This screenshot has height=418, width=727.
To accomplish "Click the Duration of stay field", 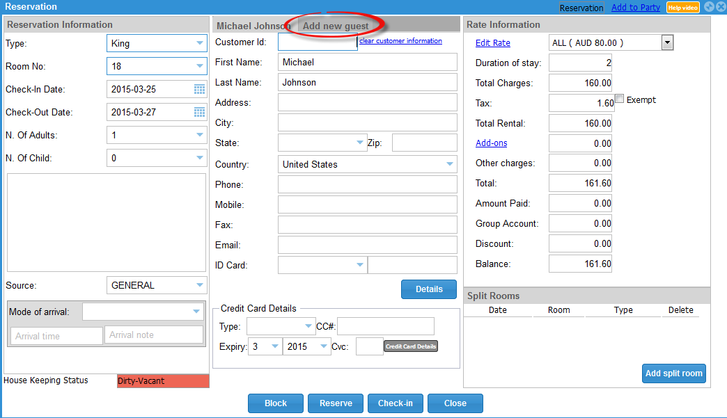I will tap(580, 63).
